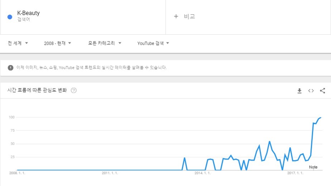Click the 2017. 1. 1. axis label
The width and height of the screenshot is (331, 186).
pos(295,173)
